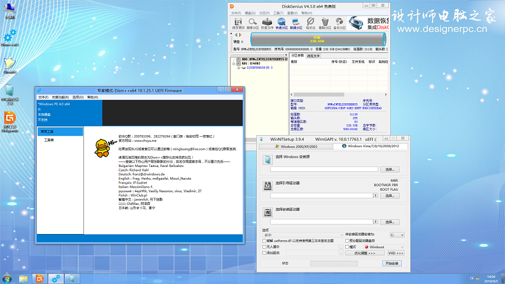Click www.chuyu.me official website text in Dism++
The height and width of the screenshot is (284, 505).
[145, 141]
